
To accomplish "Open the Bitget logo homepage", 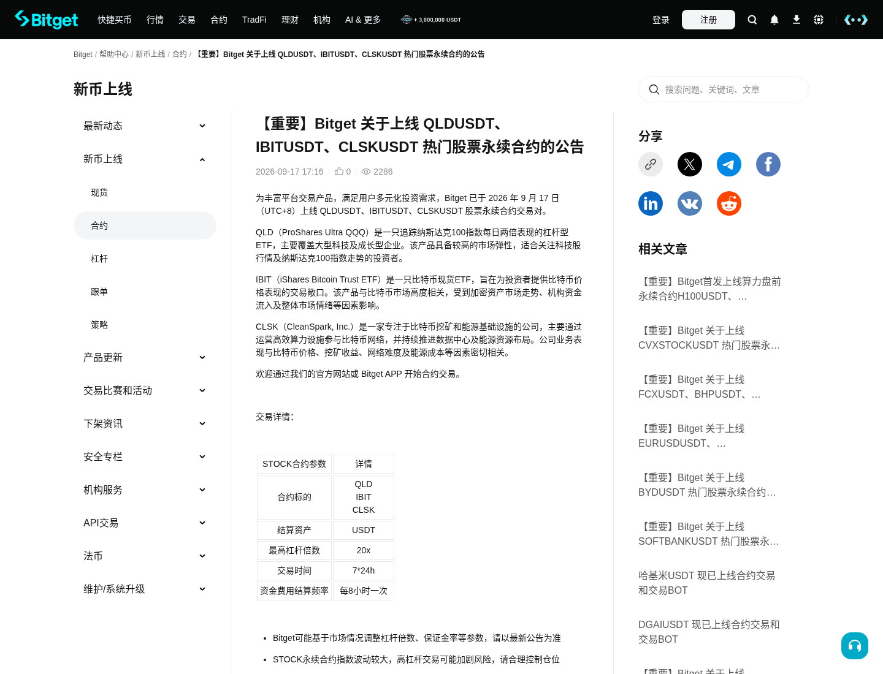I will (x=47, y=20).
